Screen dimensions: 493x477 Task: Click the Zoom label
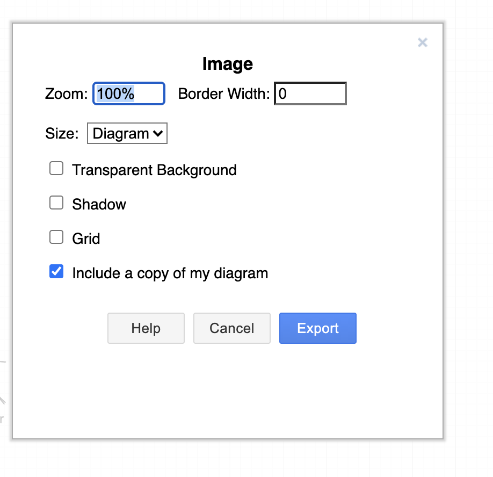(x=66, y=93)
